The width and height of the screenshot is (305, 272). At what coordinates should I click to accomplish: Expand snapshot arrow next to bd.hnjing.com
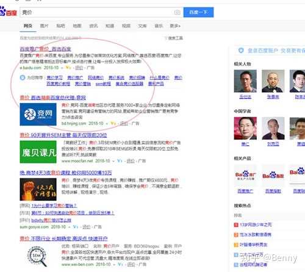click(107, 124)
